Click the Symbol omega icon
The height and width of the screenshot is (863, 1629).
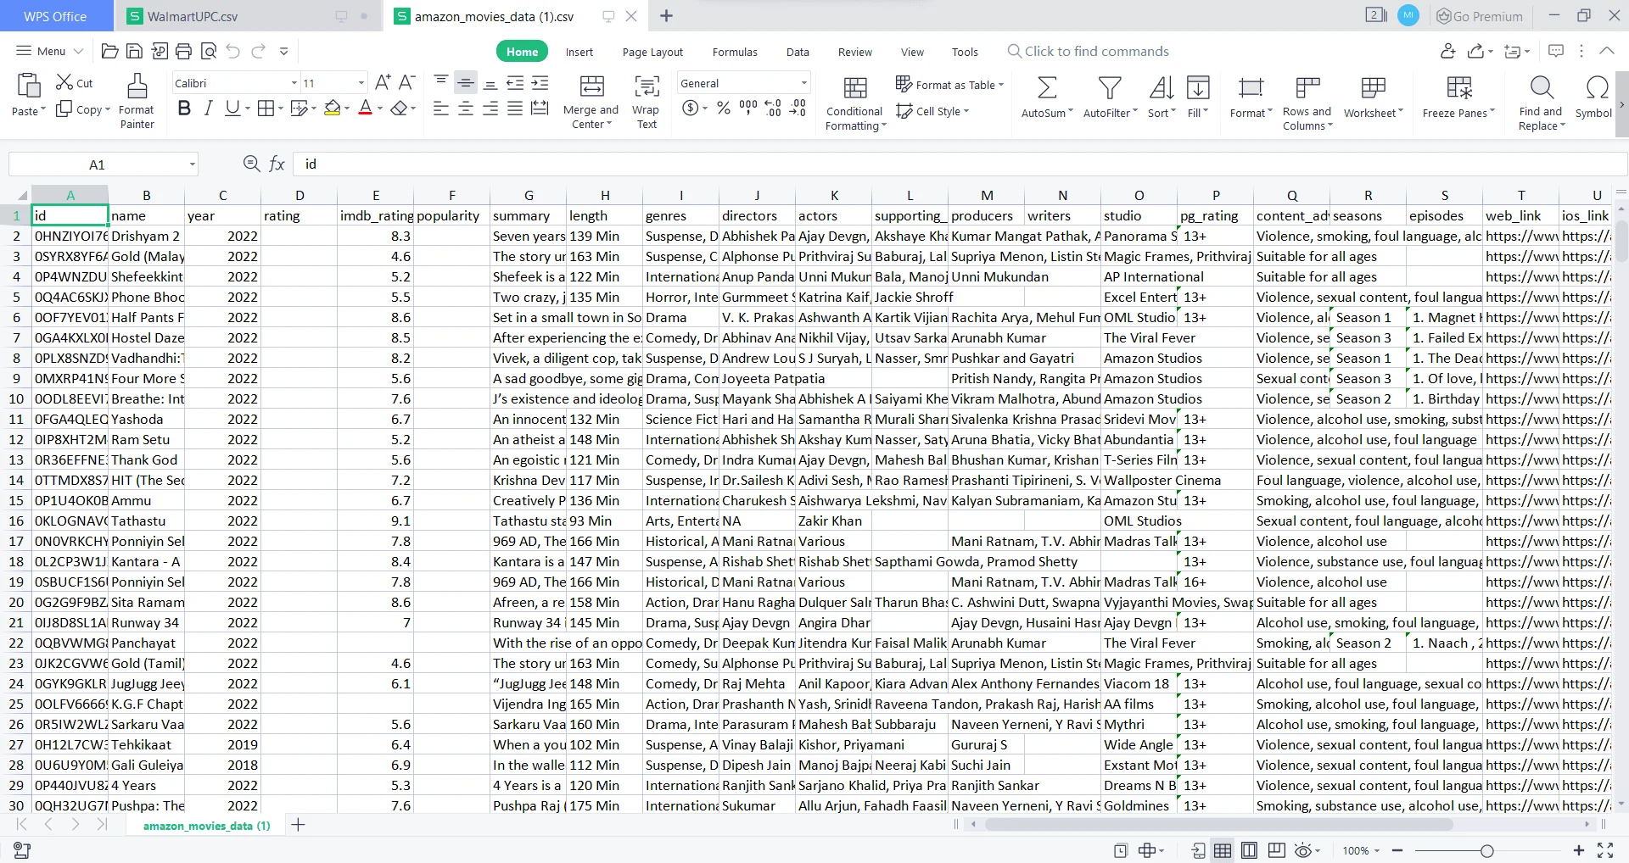coord(1597,87)
